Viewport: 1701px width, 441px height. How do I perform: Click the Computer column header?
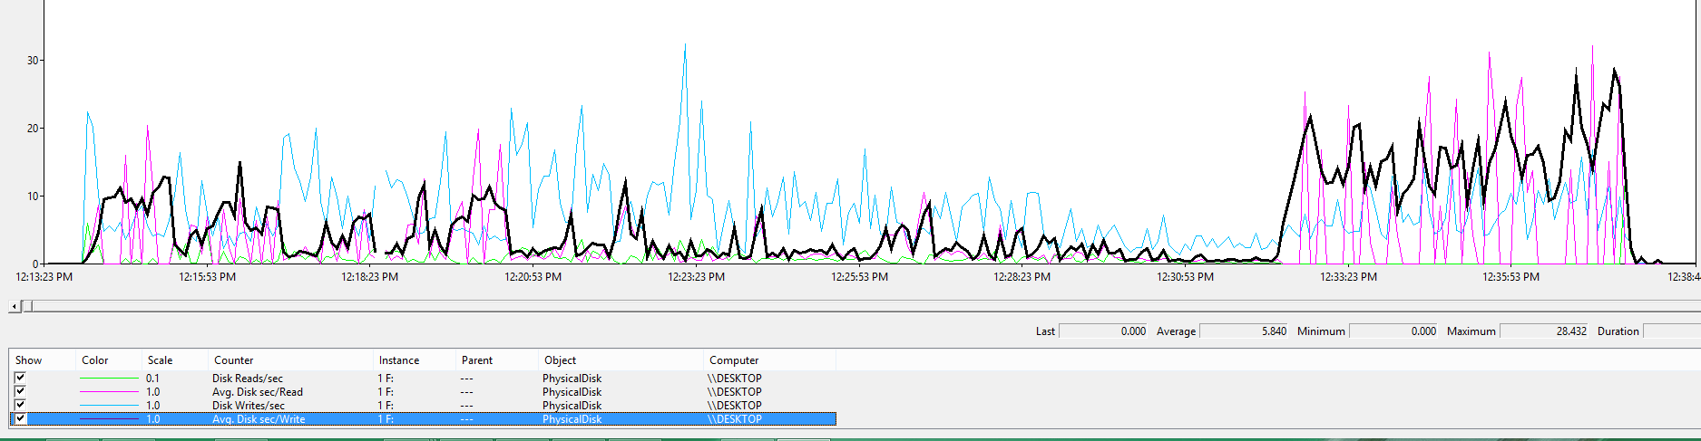pos(734,360)
